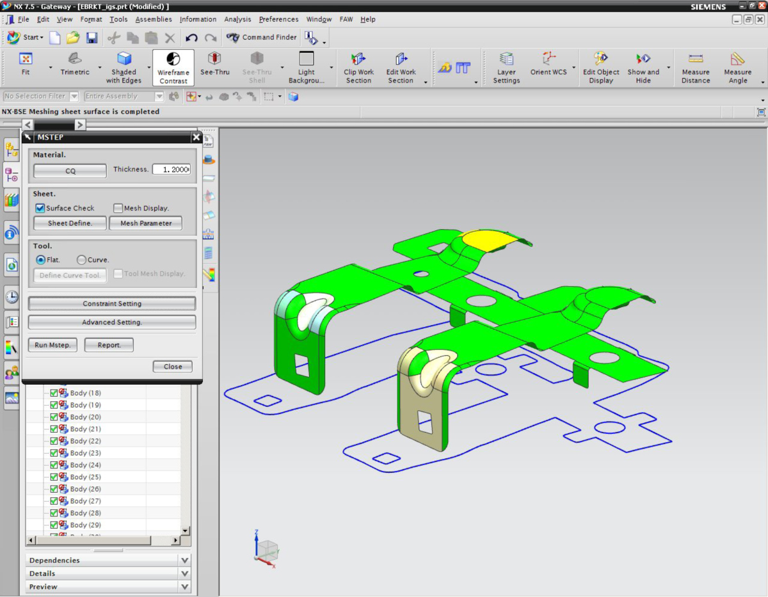Open the No Selection Filter dropdown
Screen dimensions: 768x597
74,97
